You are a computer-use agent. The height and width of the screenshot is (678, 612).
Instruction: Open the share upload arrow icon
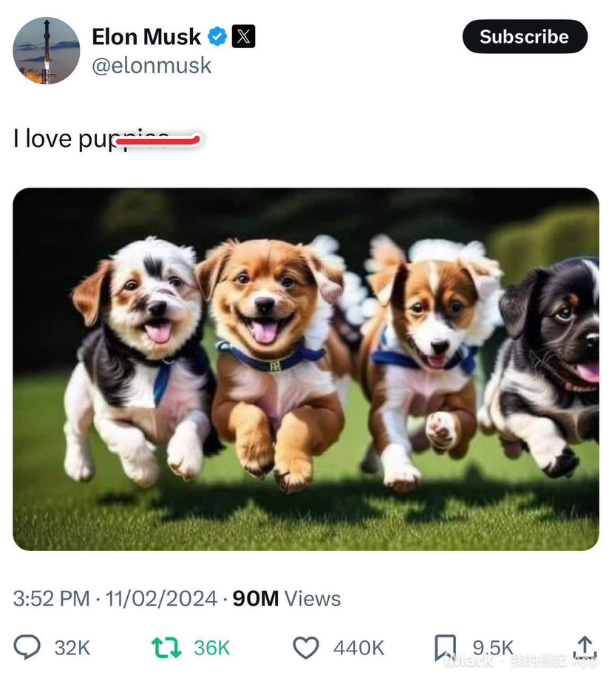click(x=585, y=647)
